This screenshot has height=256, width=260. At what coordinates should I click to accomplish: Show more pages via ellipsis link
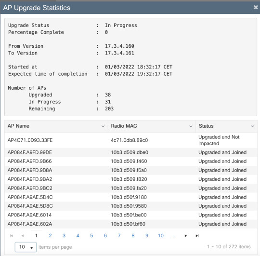(x=174, y=236)
